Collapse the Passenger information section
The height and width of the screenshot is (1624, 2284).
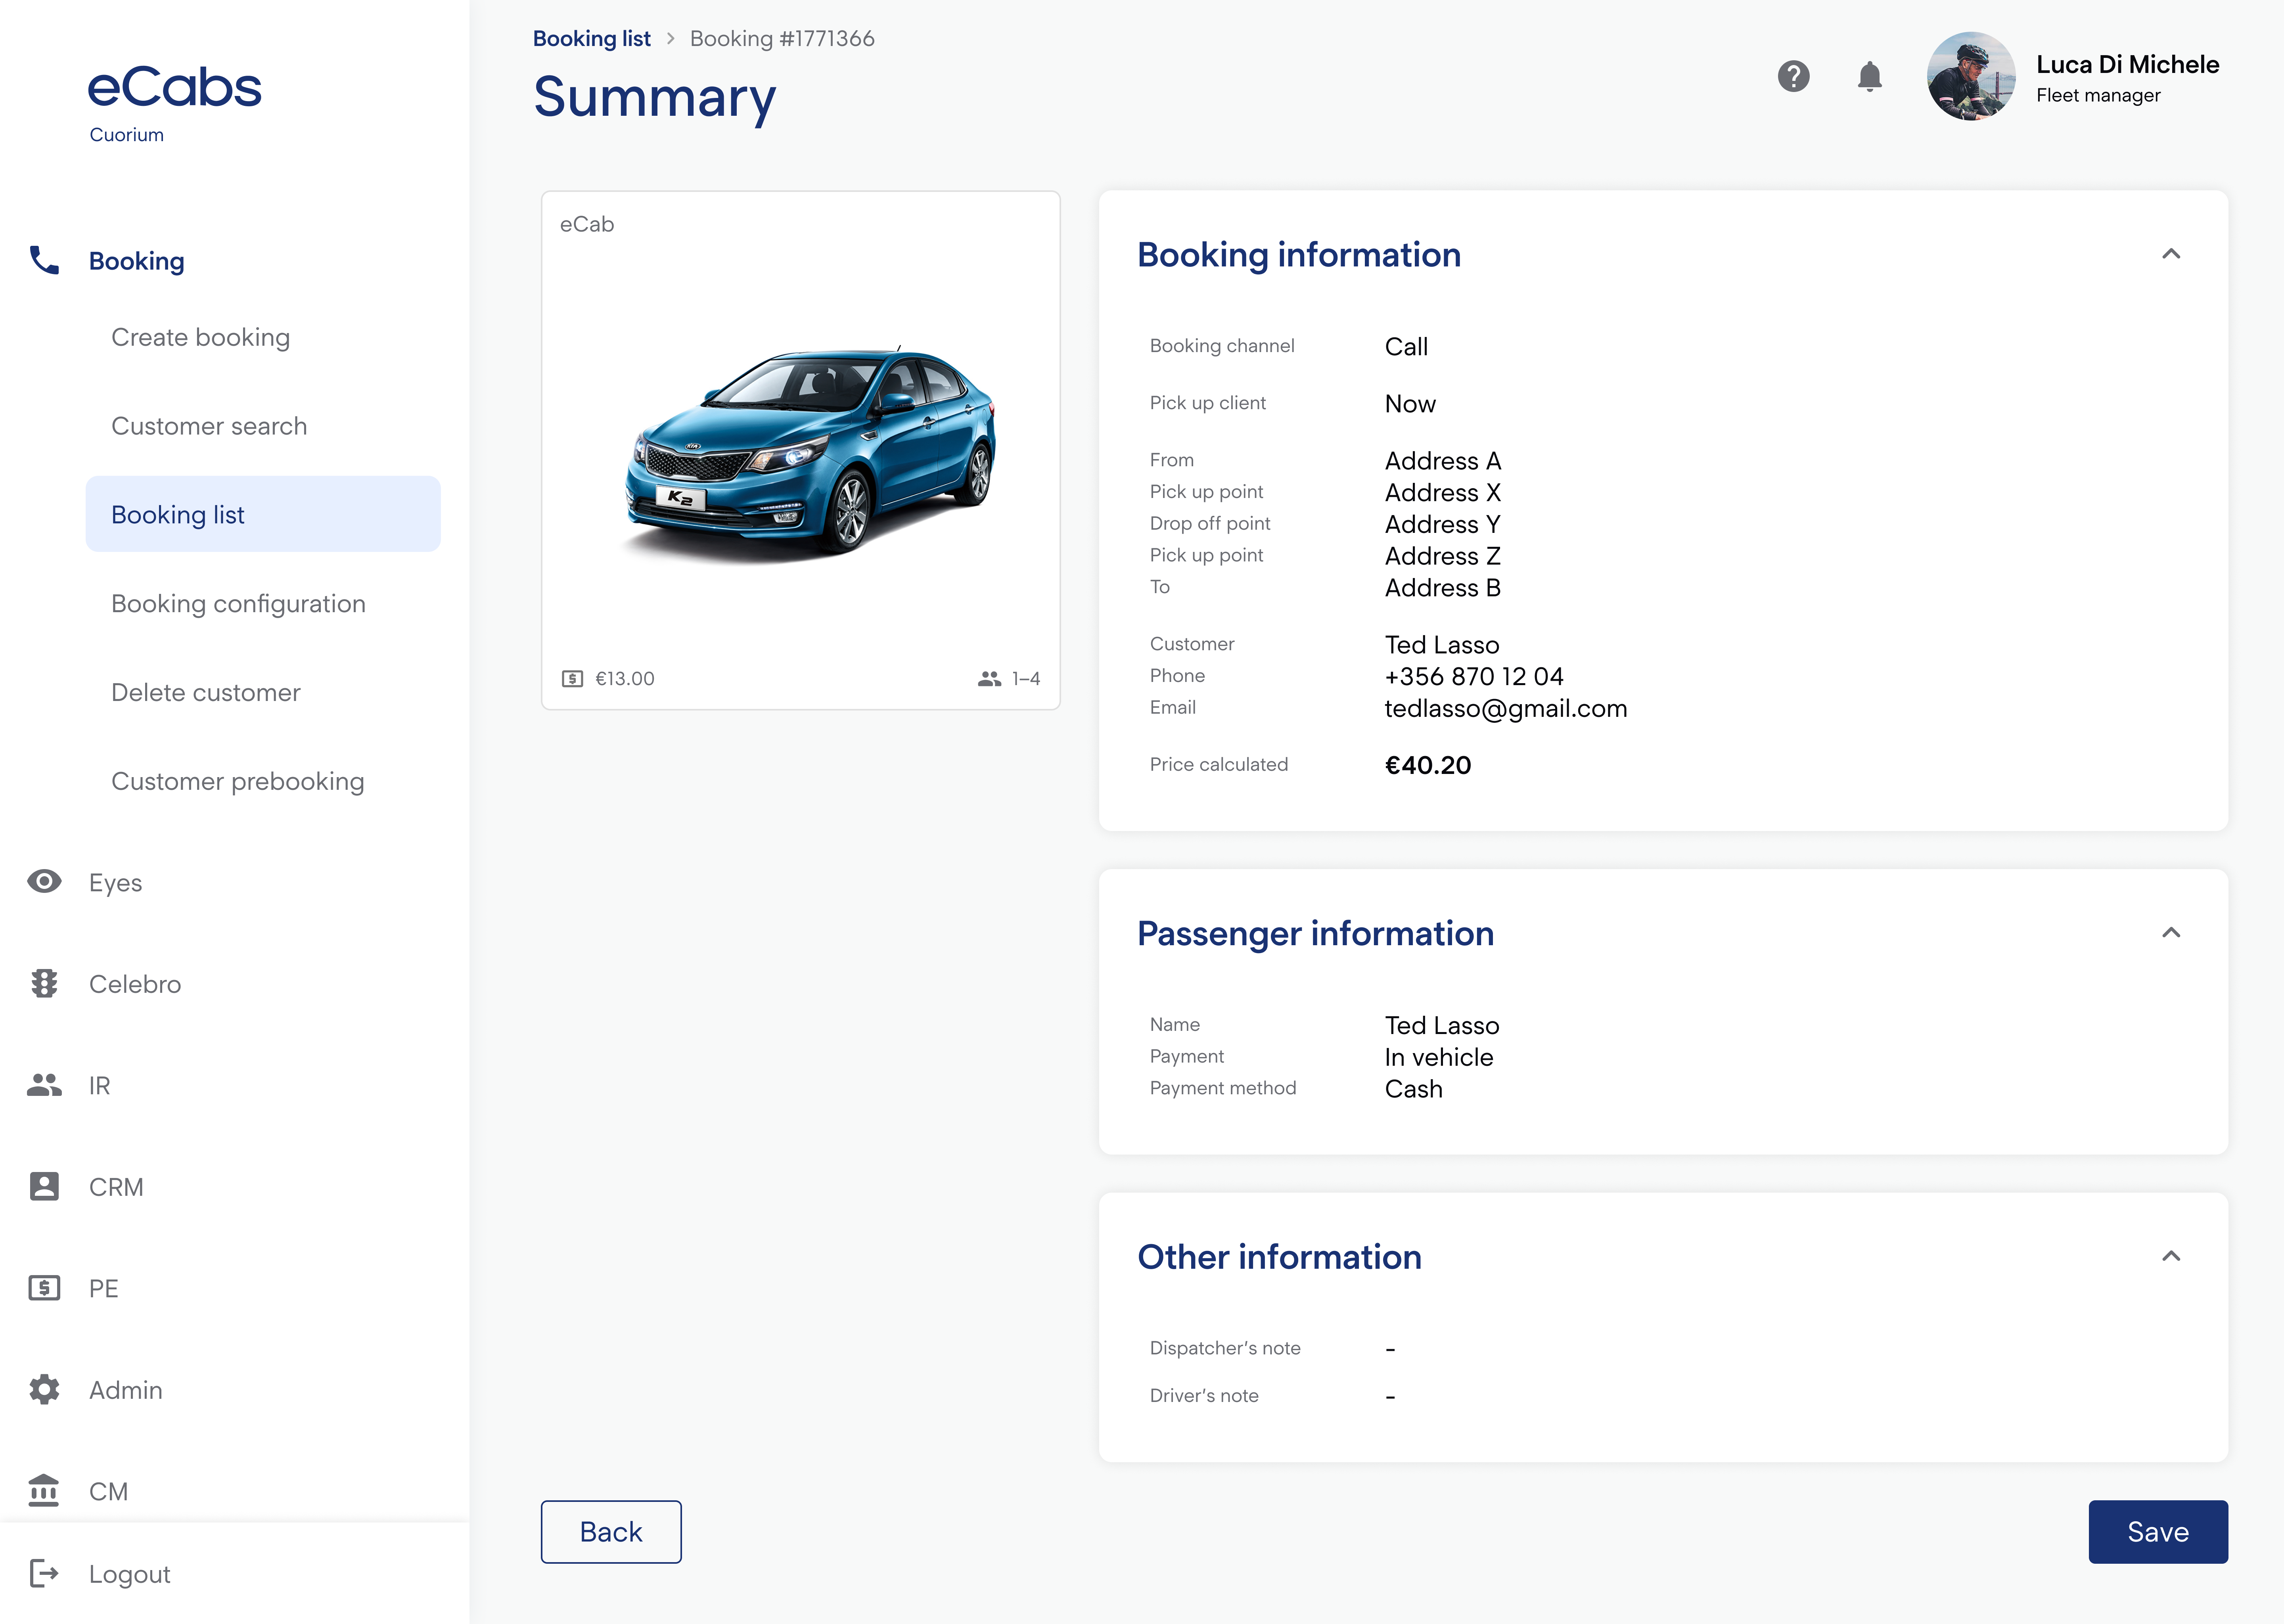pos(2171,933)
